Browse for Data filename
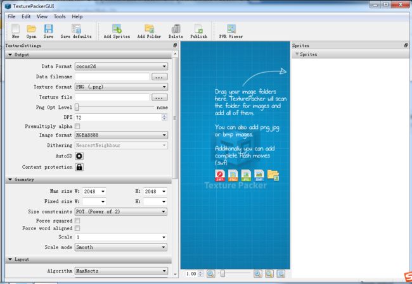This screenshot has width=412, height=284. point(159,77)
